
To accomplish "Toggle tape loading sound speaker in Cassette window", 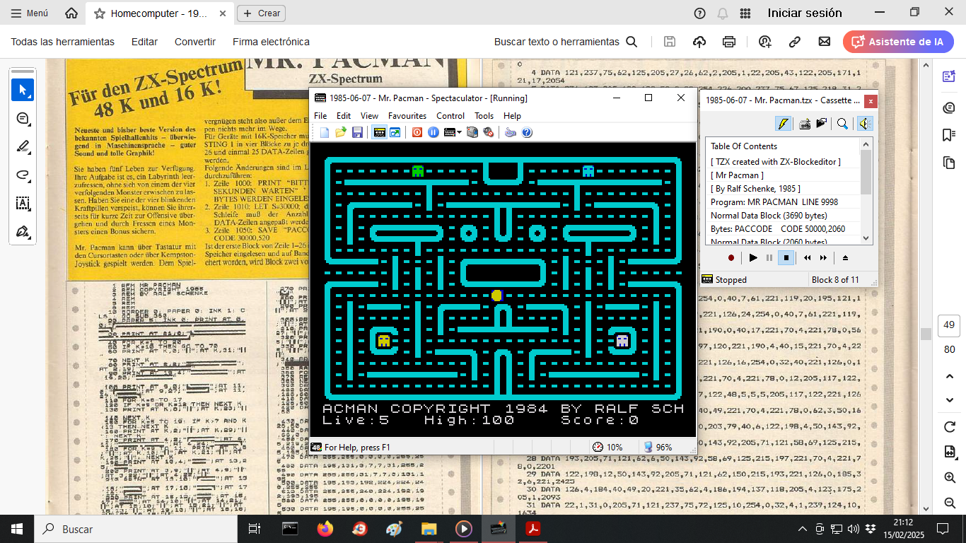I will tap(863, 124).
